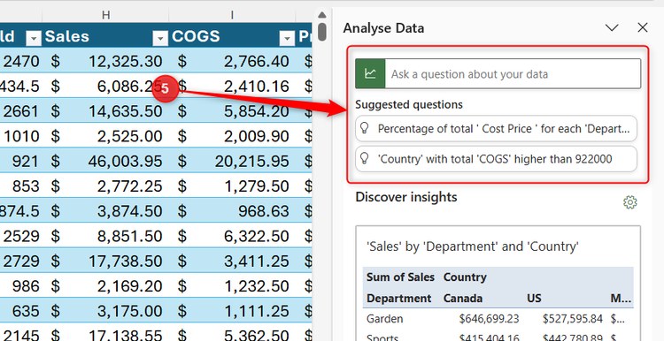Open the Sales column filter dropdown

point(160,39)
